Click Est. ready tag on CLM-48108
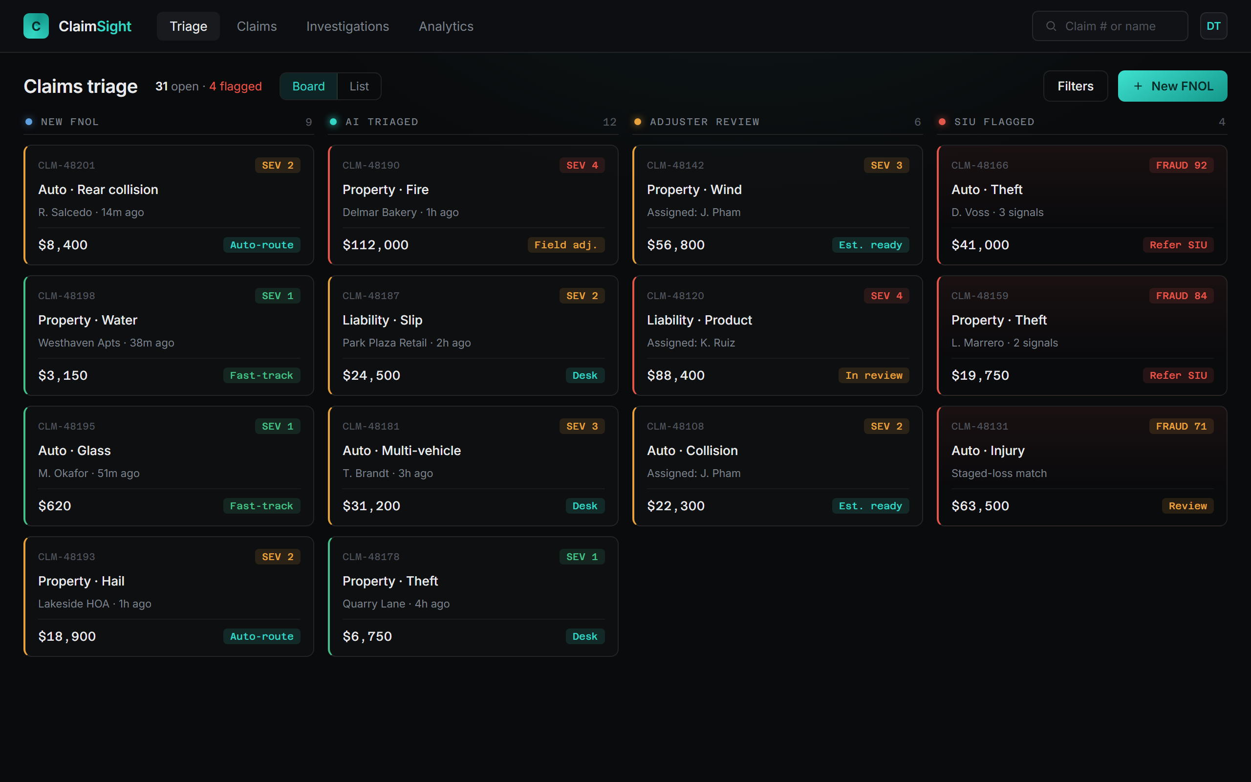 tap(870, 506)
